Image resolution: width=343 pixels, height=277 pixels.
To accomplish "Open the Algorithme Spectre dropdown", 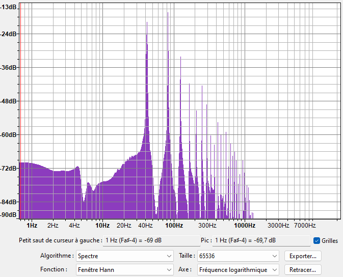I will (x=125, y=256).
